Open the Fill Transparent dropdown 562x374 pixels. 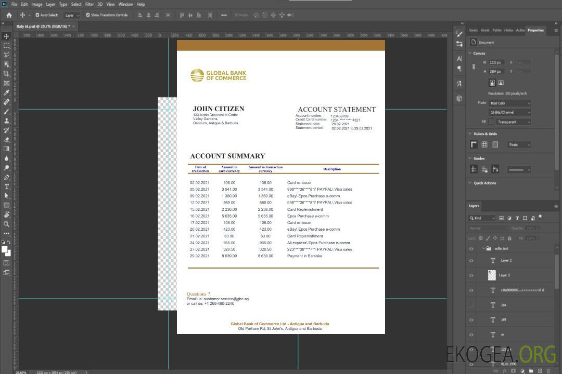click(x=514, y=122)
